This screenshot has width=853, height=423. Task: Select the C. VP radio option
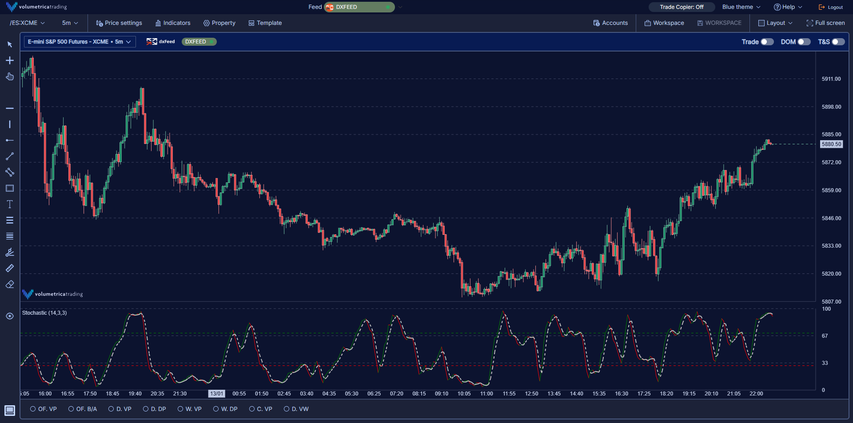click(x=252, y=409)
